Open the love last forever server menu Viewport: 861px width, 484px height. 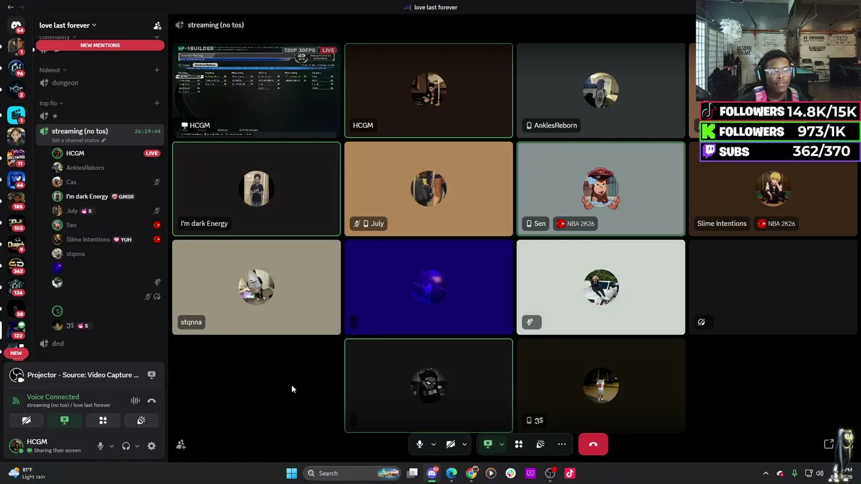pos(68,26)
